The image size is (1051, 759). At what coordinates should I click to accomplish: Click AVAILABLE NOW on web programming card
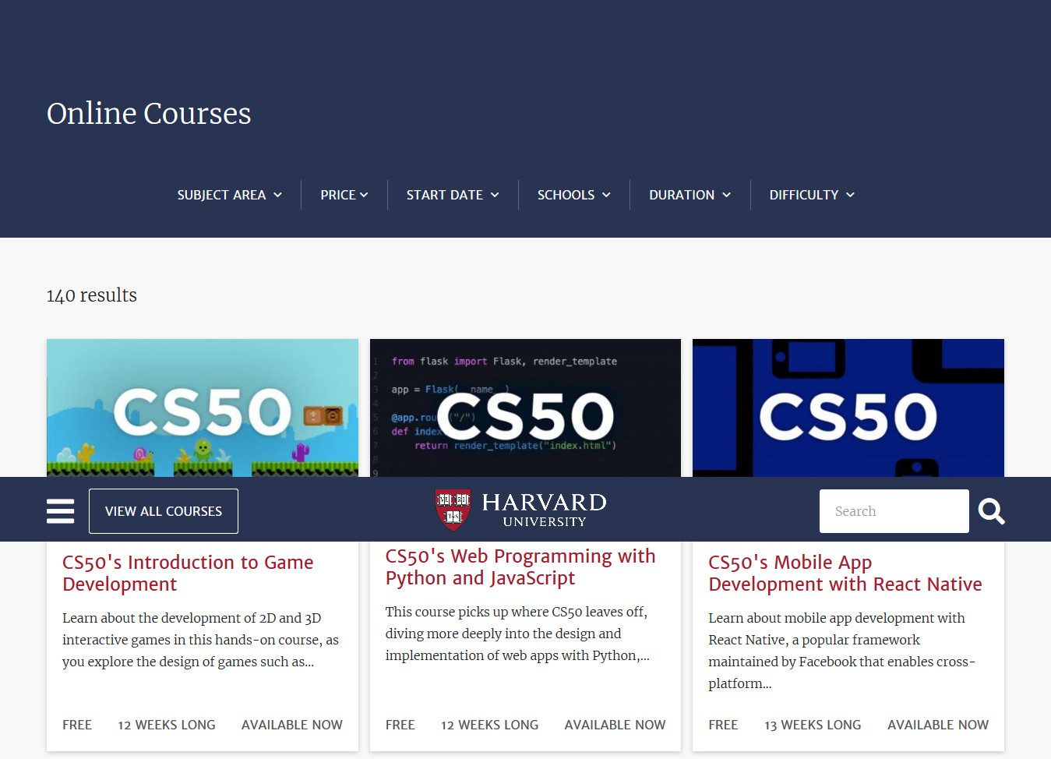tap(615, 725)
